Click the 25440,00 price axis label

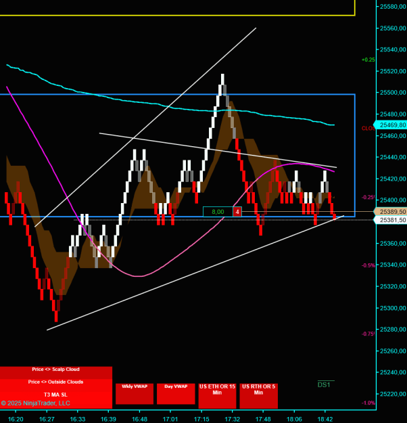(x=393, y=157)
